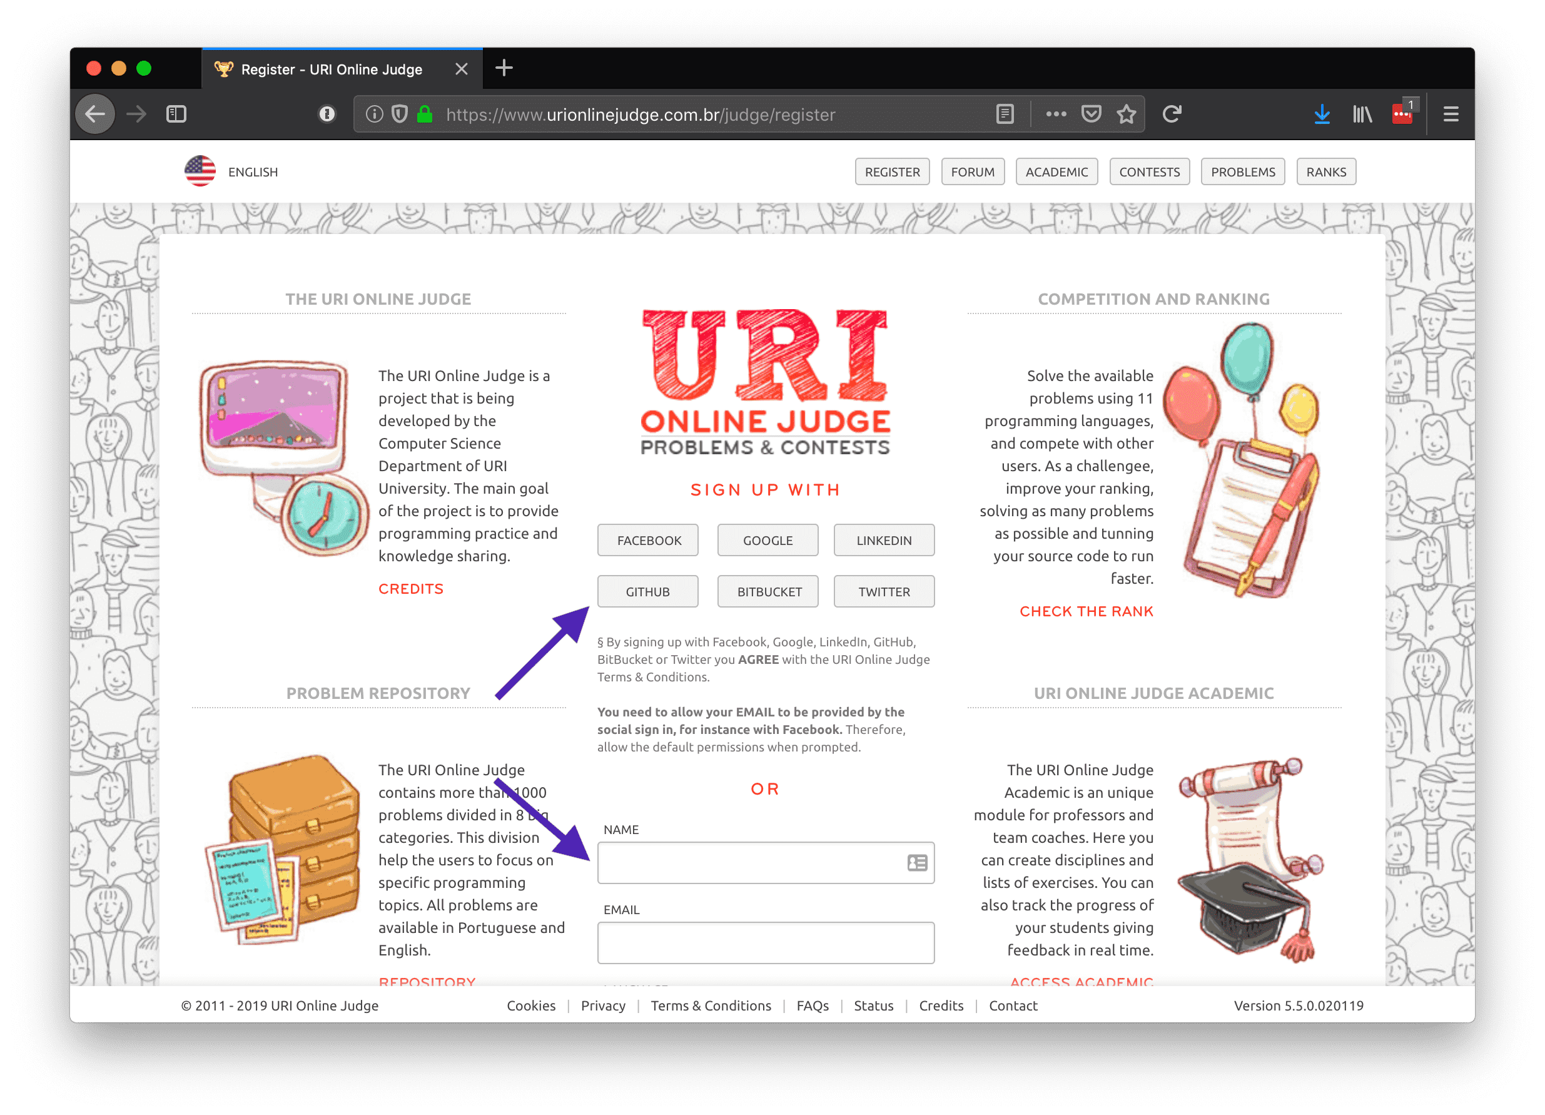Viewport: 1545px width, 1115px height.
Task: Click the PROBLEM REPOSITORY heading
Action: [378, 693]
